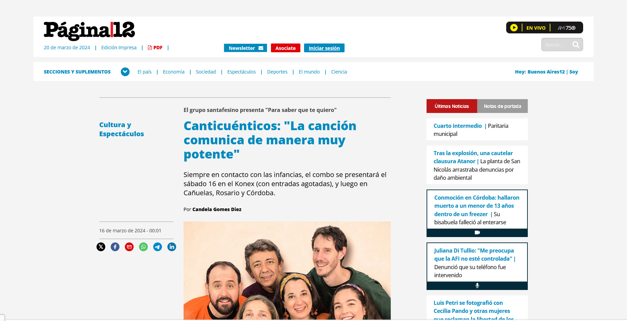Click the Iniciar sesión button
The image size is (627, 321).
tap(324, 48)
